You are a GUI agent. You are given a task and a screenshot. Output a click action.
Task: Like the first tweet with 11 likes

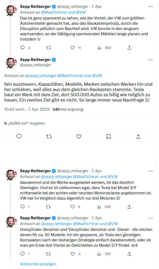point(72,48)
